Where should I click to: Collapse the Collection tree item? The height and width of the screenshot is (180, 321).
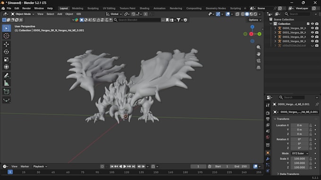point(271,24)
